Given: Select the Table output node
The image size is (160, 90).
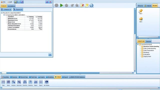Looking at the screenshot, I should coord(3,83).
